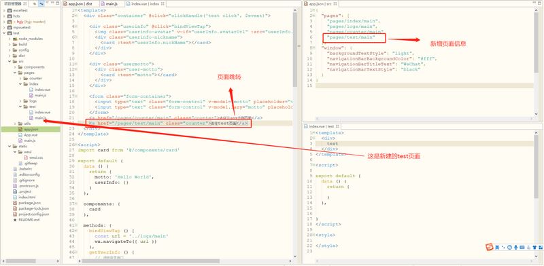
Task: Click the main editor vertical scrollbar thumb
Action: click(295, 50)
